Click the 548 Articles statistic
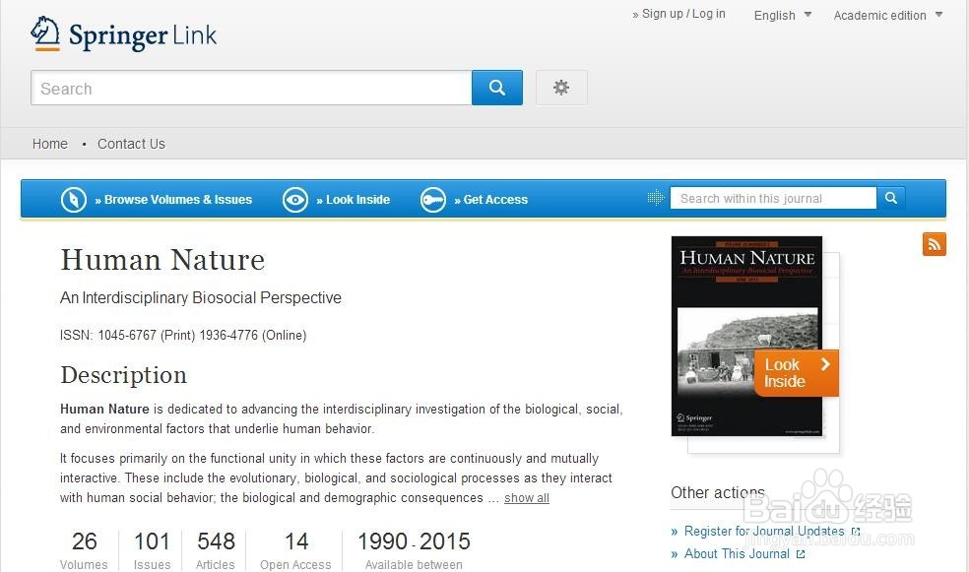The width and height of the screenshot is (969, 572). 216,549
